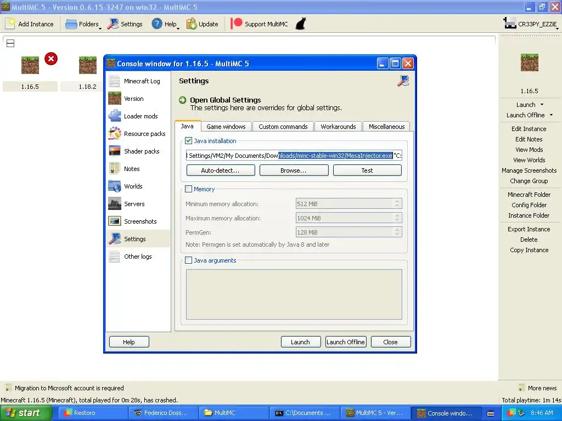Viewport: 562px width, 421px height.
Task: Select the Settings page in console sidebar
Action: point(138,239)
